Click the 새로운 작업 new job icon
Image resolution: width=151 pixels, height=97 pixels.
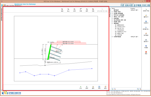146,9
